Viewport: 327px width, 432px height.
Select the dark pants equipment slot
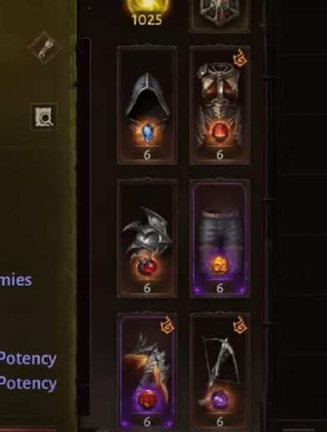point(220,238)
